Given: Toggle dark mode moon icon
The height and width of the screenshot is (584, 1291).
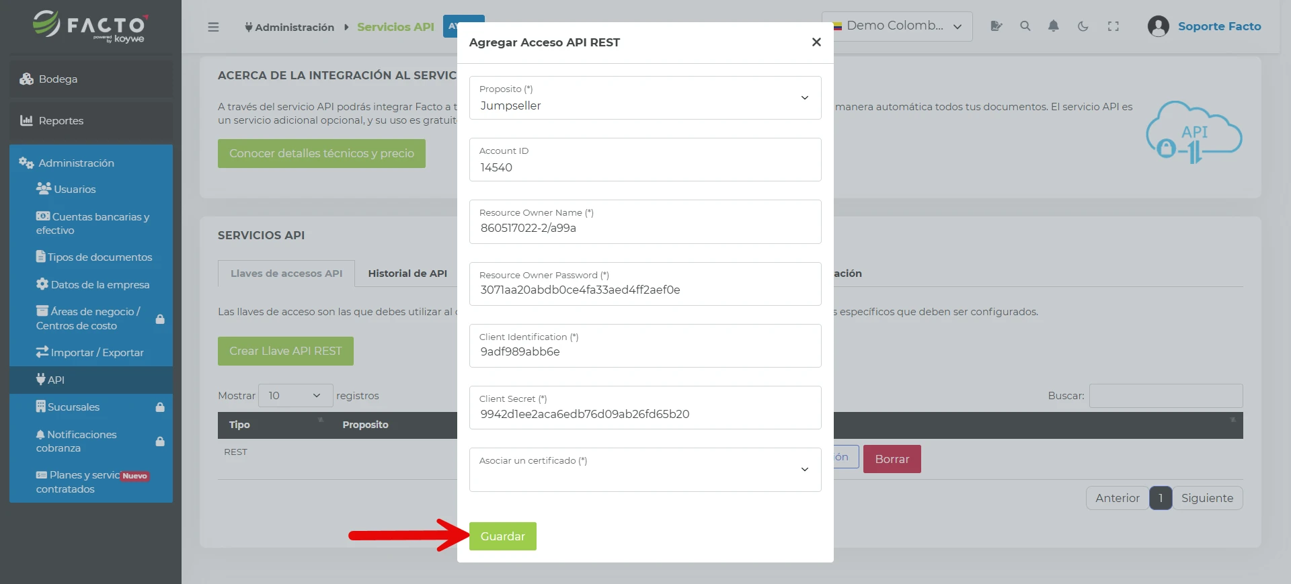Looking at the screenshot, I should pyautogui.click(x=1083, y=26).
